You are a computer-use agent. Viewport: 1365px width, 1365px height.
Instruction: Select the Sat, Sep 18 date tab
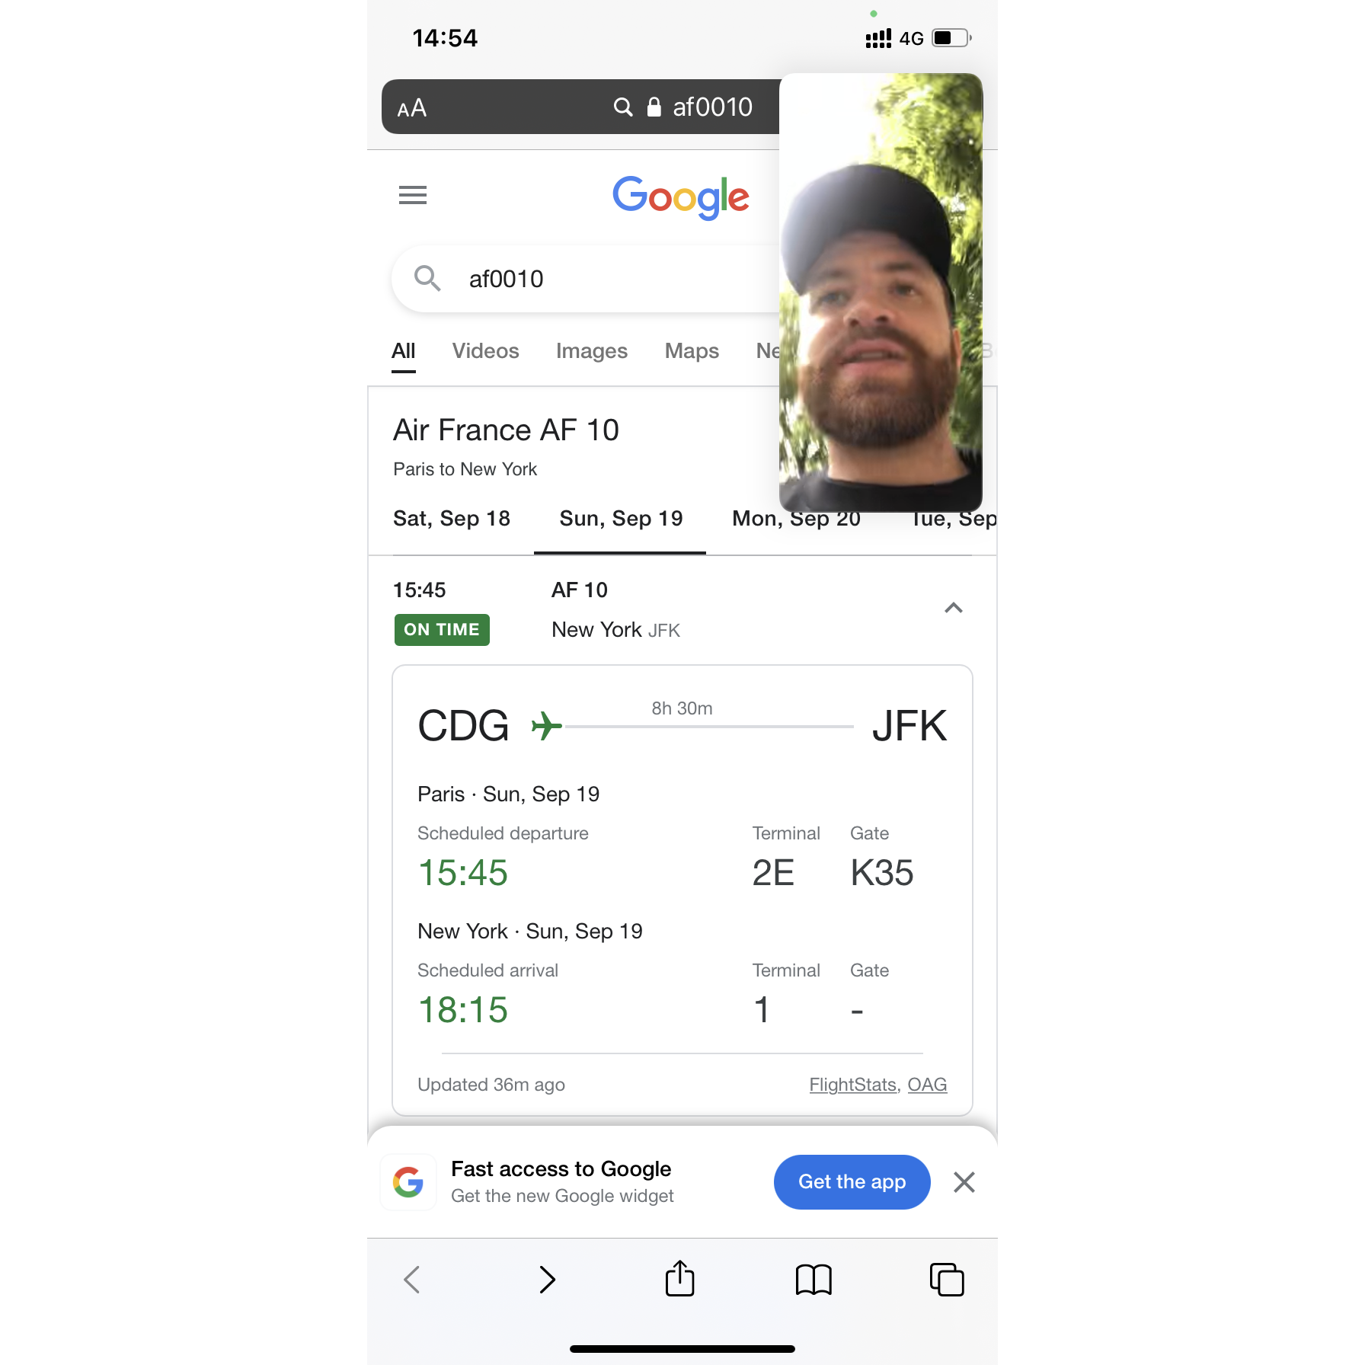point(452,519)
